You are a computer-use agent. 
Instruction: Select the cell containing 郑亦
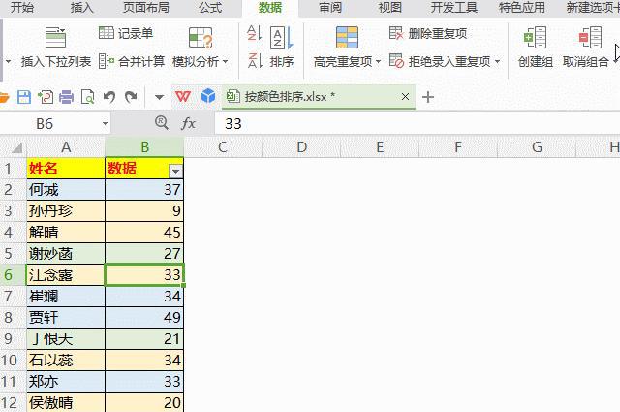point(66,382)
